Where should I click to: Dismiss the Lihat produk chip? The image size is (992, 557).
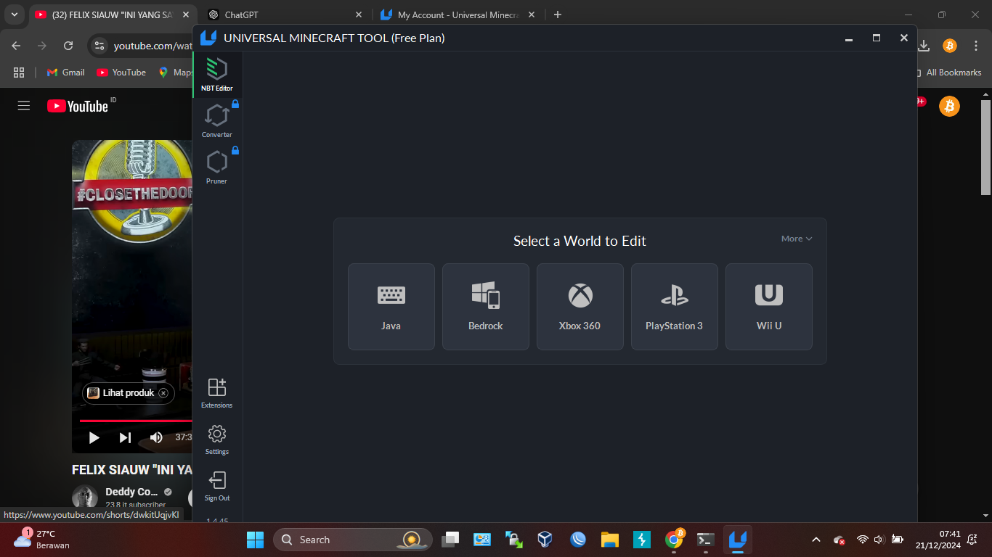point(163,393)
